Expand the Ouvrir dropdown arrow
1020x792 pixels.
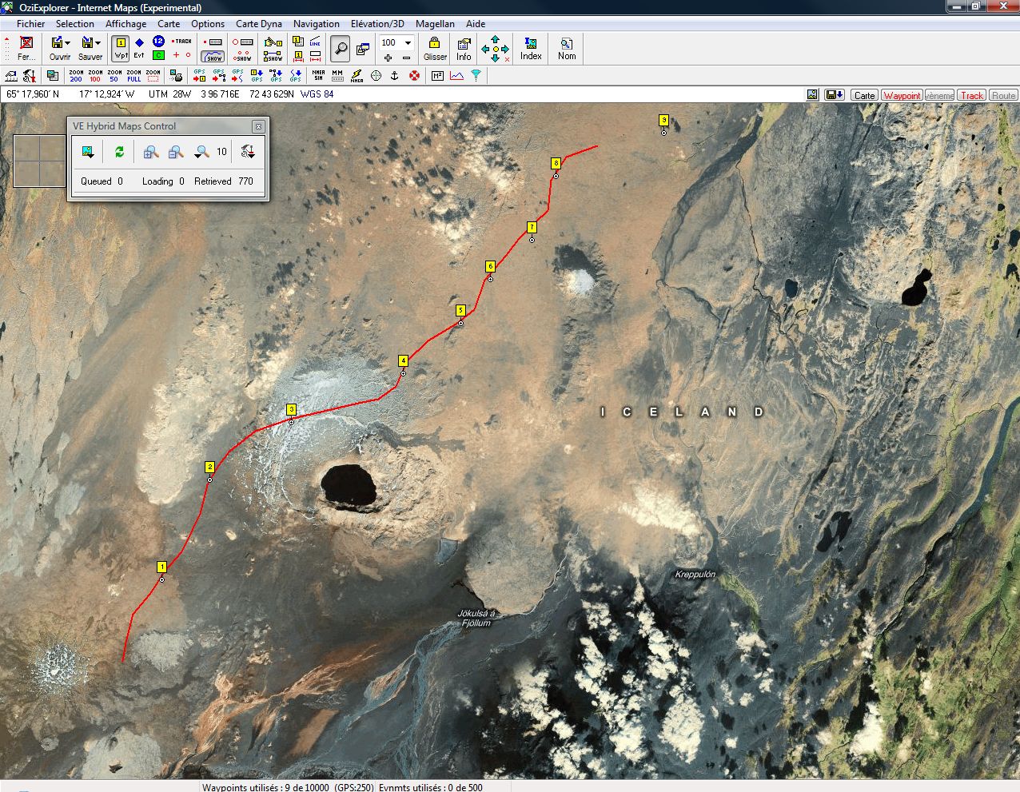pos(68,43)
